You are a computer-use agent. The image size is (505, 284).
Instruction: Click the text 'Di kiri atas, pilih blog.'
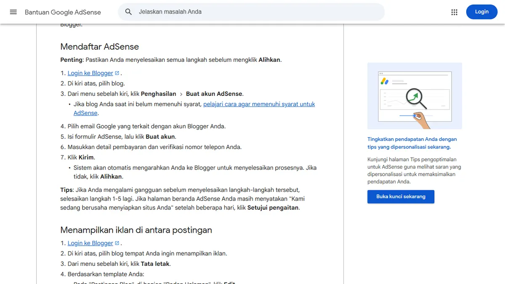pyautogui.click(x=96, y=83)
